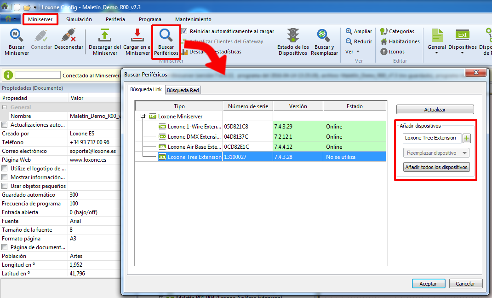
Task: Enable Actualizaciones automáticas checkbox
Action: click(5, 125)
